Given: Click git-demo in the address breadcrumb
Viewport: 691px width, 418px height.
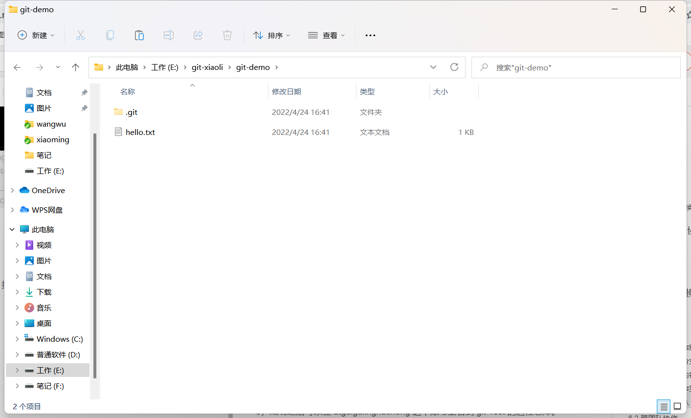Looking at the screenshot, I should pyautogui.click(x=253, y=67).
